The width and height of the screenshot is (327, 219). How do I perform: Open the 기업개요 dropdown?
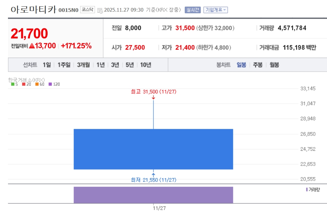point(215,10)
